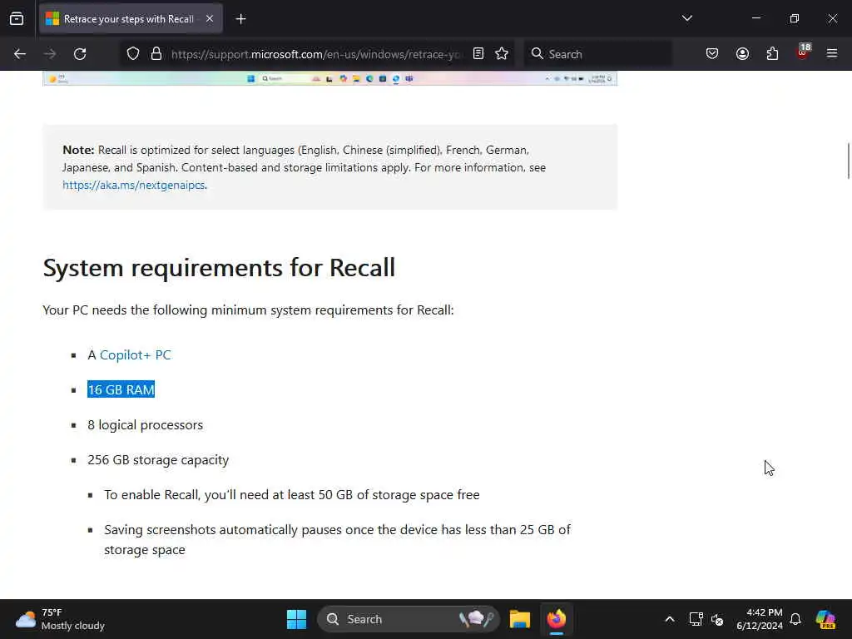View site security lock information
Screen dimensions: 852x639
[x=156, y=54]
